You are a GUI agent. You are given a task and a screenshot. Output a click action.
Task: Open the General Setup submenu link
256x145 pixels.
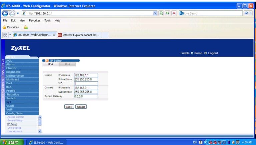[x=15, y=121]
